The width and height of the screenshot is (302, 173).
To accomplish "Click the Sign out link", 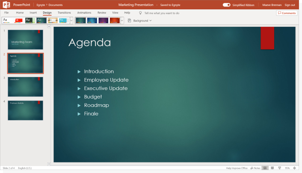I will pos(290,5).
